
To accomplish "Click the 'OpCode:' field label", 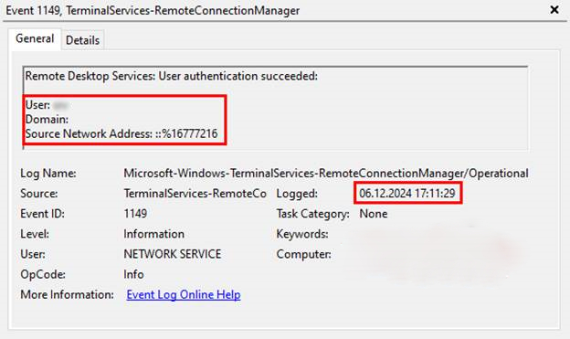I will pyautogui.click(x=43, y=274).
